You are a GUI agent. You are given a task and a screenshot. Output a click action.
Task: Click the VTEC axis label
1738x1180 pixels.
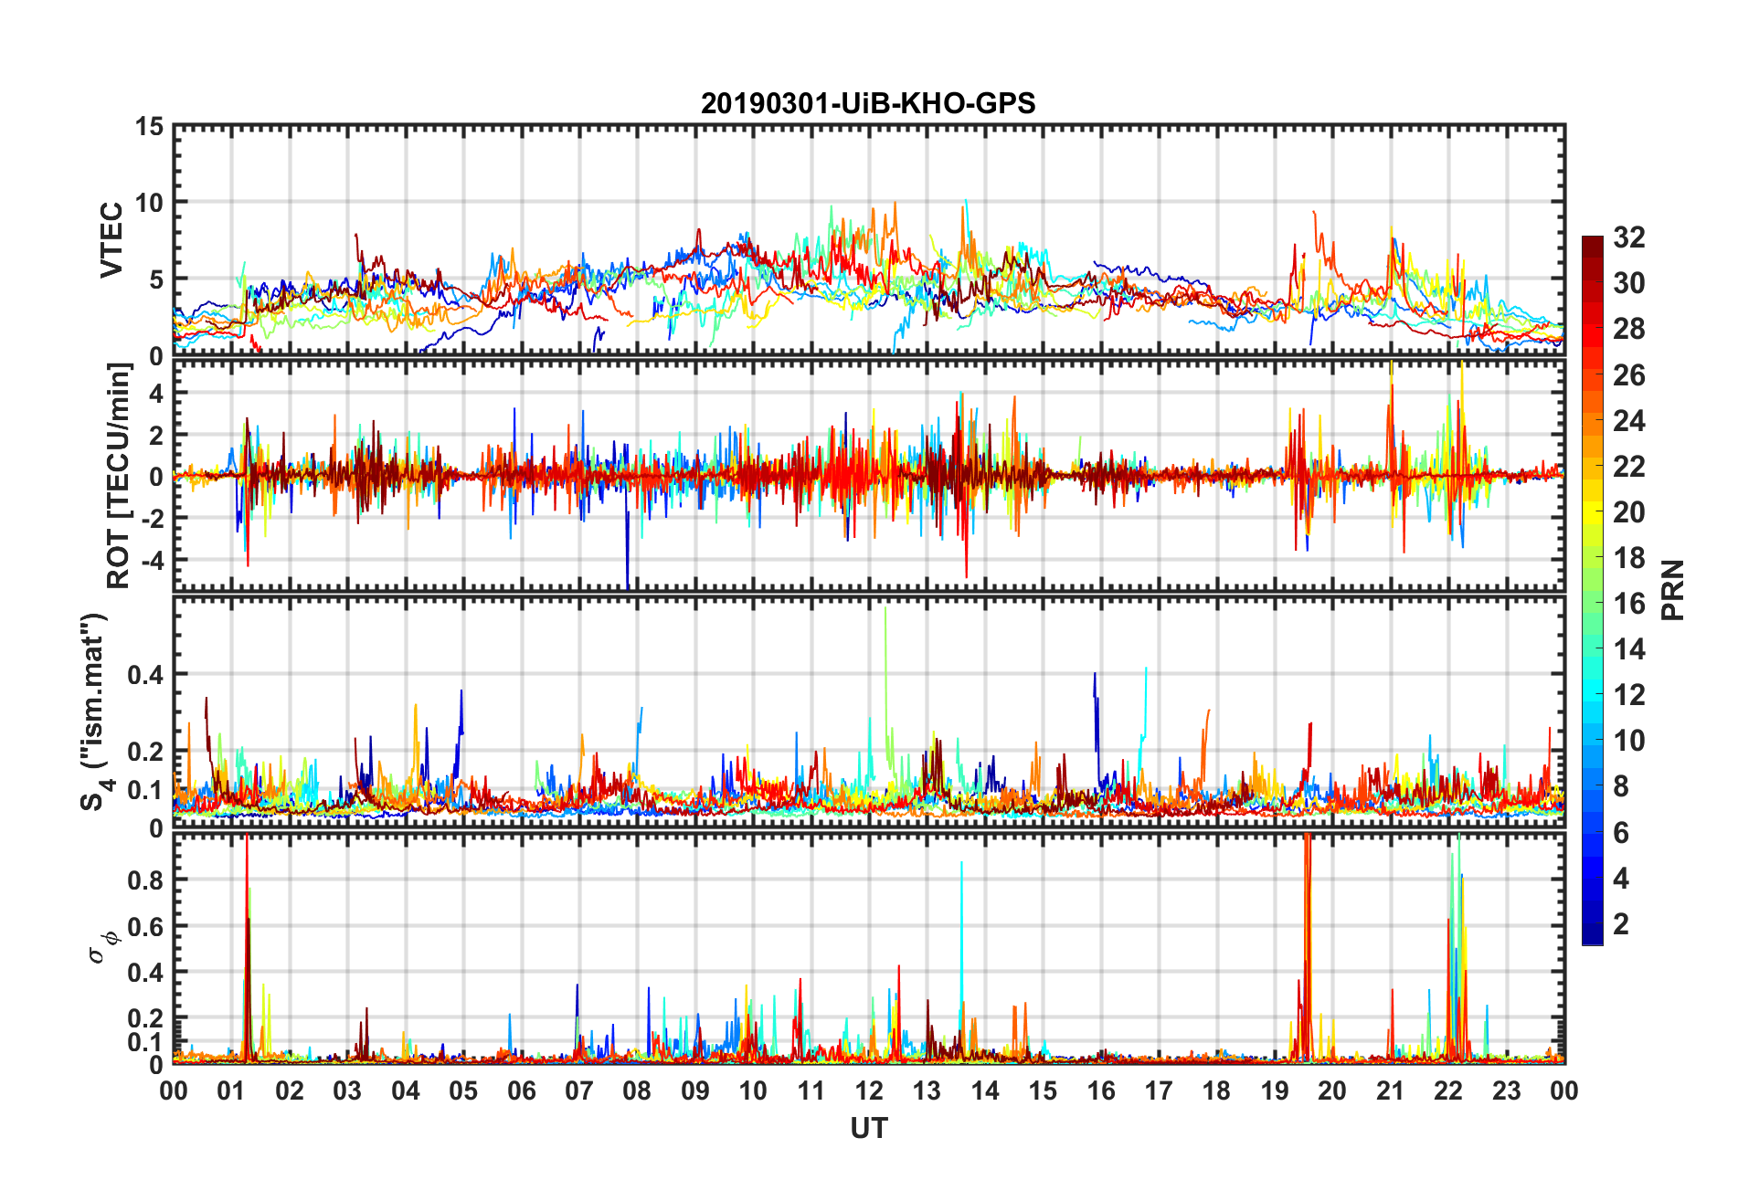[x=111, y=240]
